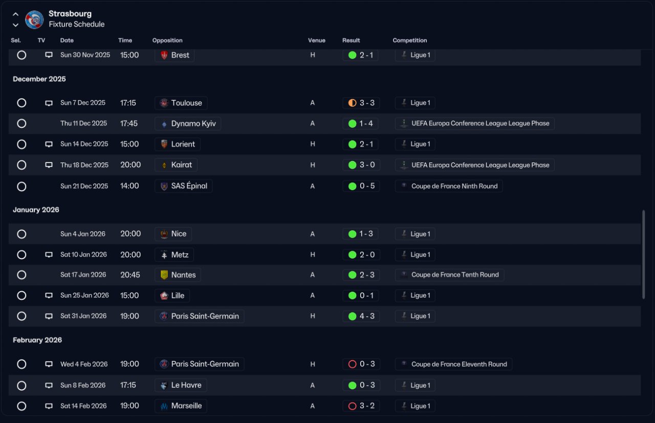This screenshot has width=655, height=423.
Task: Click the Marseille club crest icon
Action: click(x=164, y=406)
